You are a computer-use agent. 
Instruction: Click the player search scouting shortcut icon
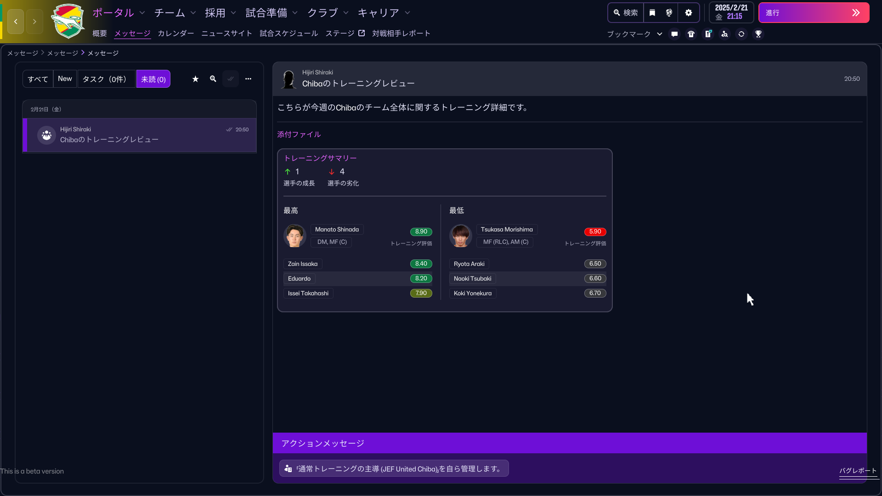click(725, 34)
